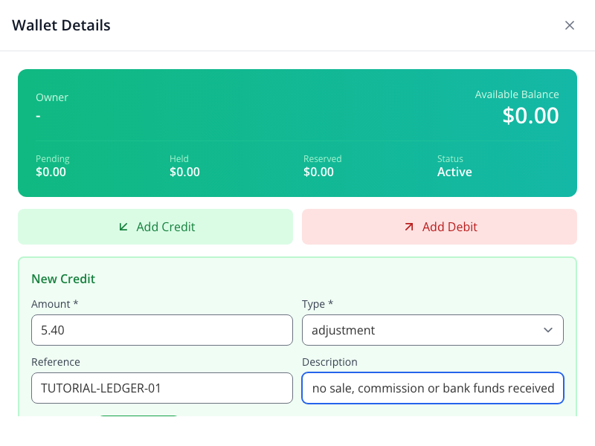Click the New Credit heading

click(63, 279)
